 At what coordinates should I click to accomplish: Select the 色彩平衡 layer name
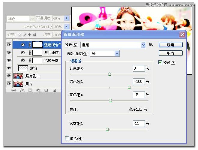[51, 60]
